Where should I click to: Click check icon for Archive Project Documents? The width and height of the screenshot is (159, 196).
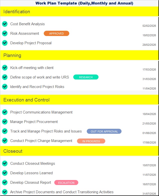pos(5,192)
